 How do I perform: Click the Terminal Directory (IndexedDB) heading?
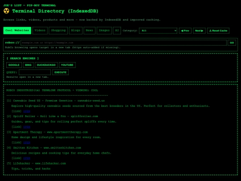coord(55,11)
